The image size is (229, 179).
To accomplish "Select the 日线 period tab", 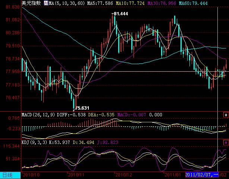I will click(x=10, y=175).
